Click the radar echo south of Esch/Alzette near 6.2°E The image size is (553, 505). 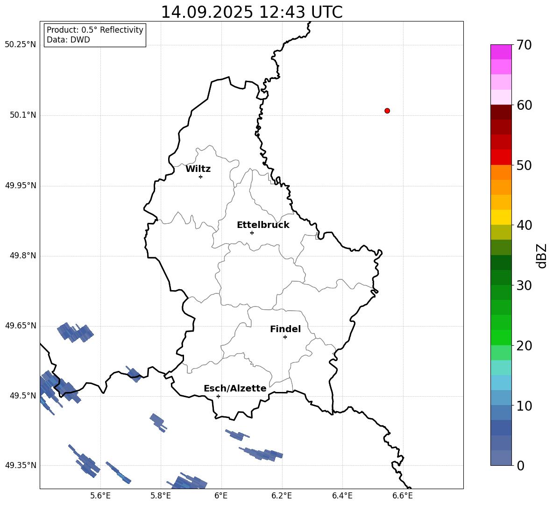(262, 454)
